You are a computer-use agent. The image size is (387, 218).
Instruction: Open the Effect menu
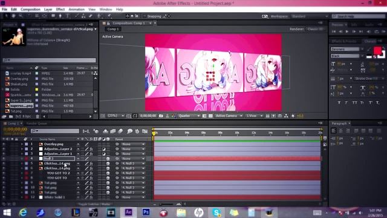click(60, 10)
